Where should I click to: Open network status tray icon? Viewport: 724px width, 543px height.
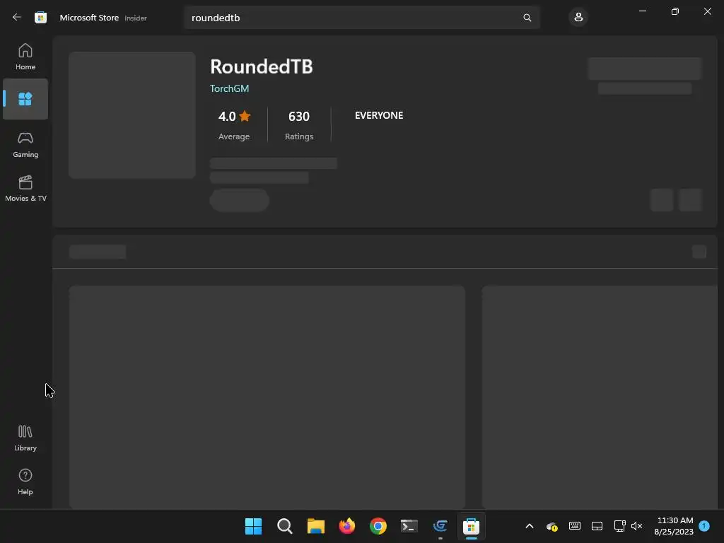[619, 526]
